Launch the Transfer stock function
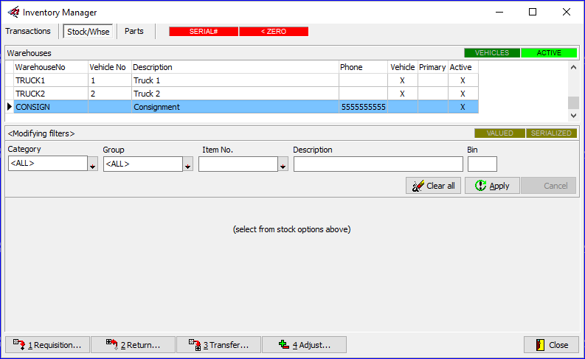Screen dimensions: 585x359 pos(218,345)
